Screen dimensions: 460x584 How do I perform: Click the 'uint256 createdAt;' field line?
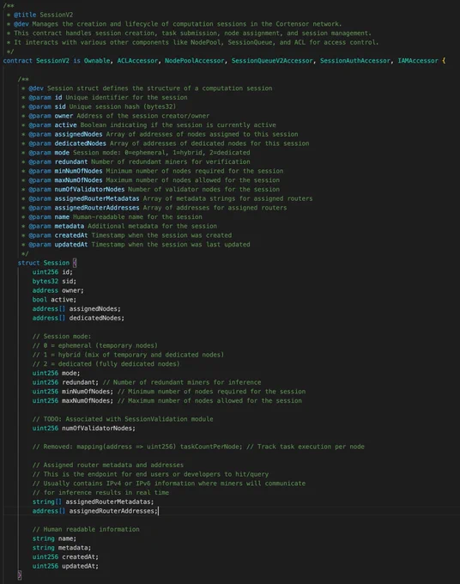tap(65, 557)
